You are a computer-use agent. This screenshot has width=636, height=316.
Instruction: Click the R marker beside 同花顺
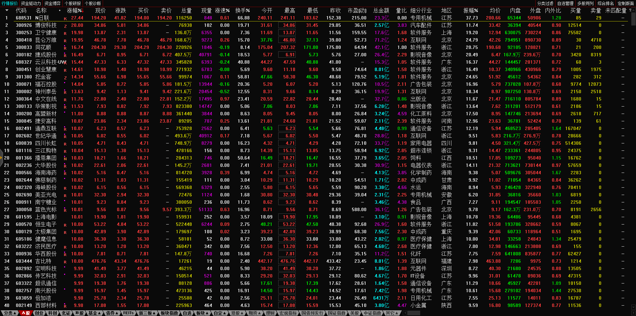[65, 48]
